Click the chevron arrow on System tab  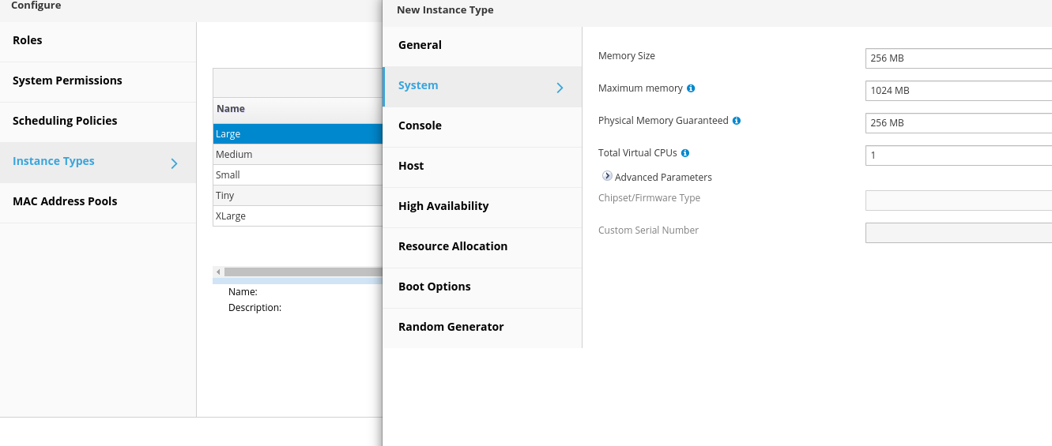(560, 88)
